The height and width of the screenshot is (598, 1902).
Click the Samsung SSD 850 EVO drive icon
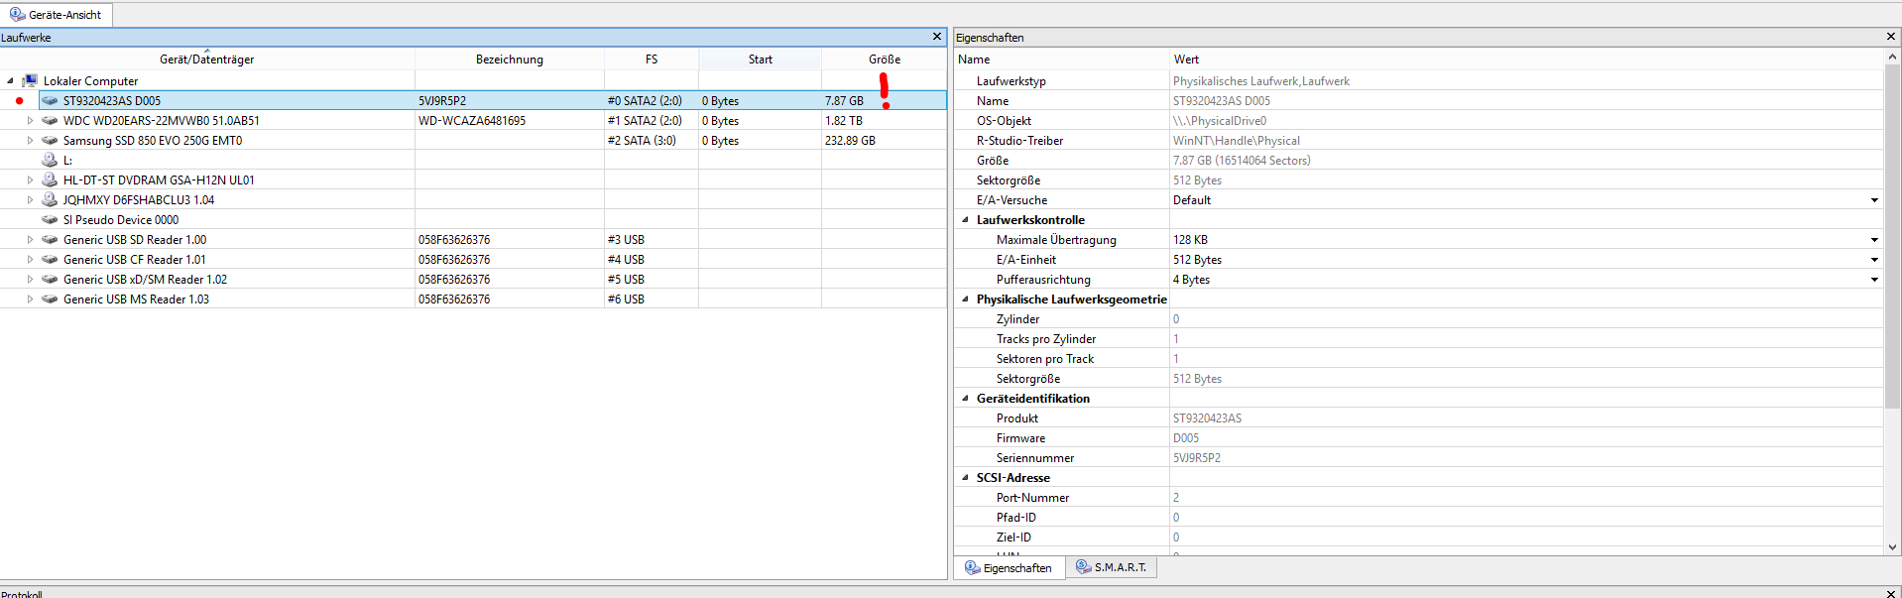[50, 141]
